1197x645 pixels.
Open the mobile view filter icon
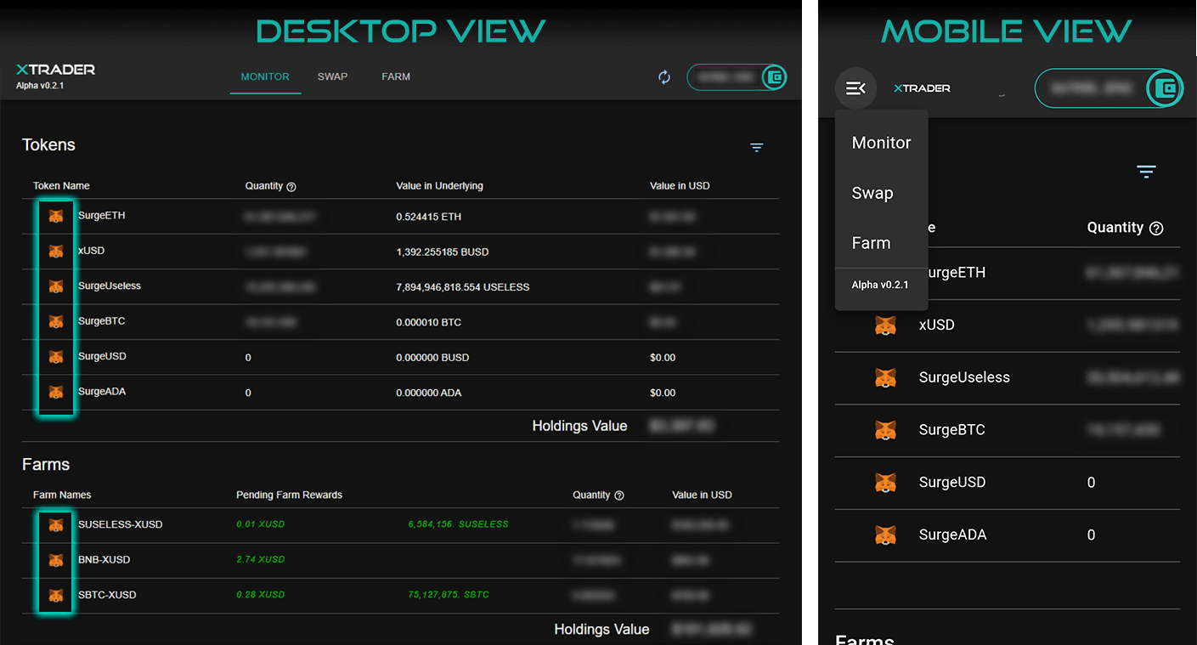click(1146, 172)
